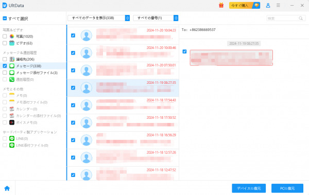Click avatar of 2024-11-18 17:54:43 message
Image resolution: width=309 pixels, height=195 pixels.
tap(87, 105)
